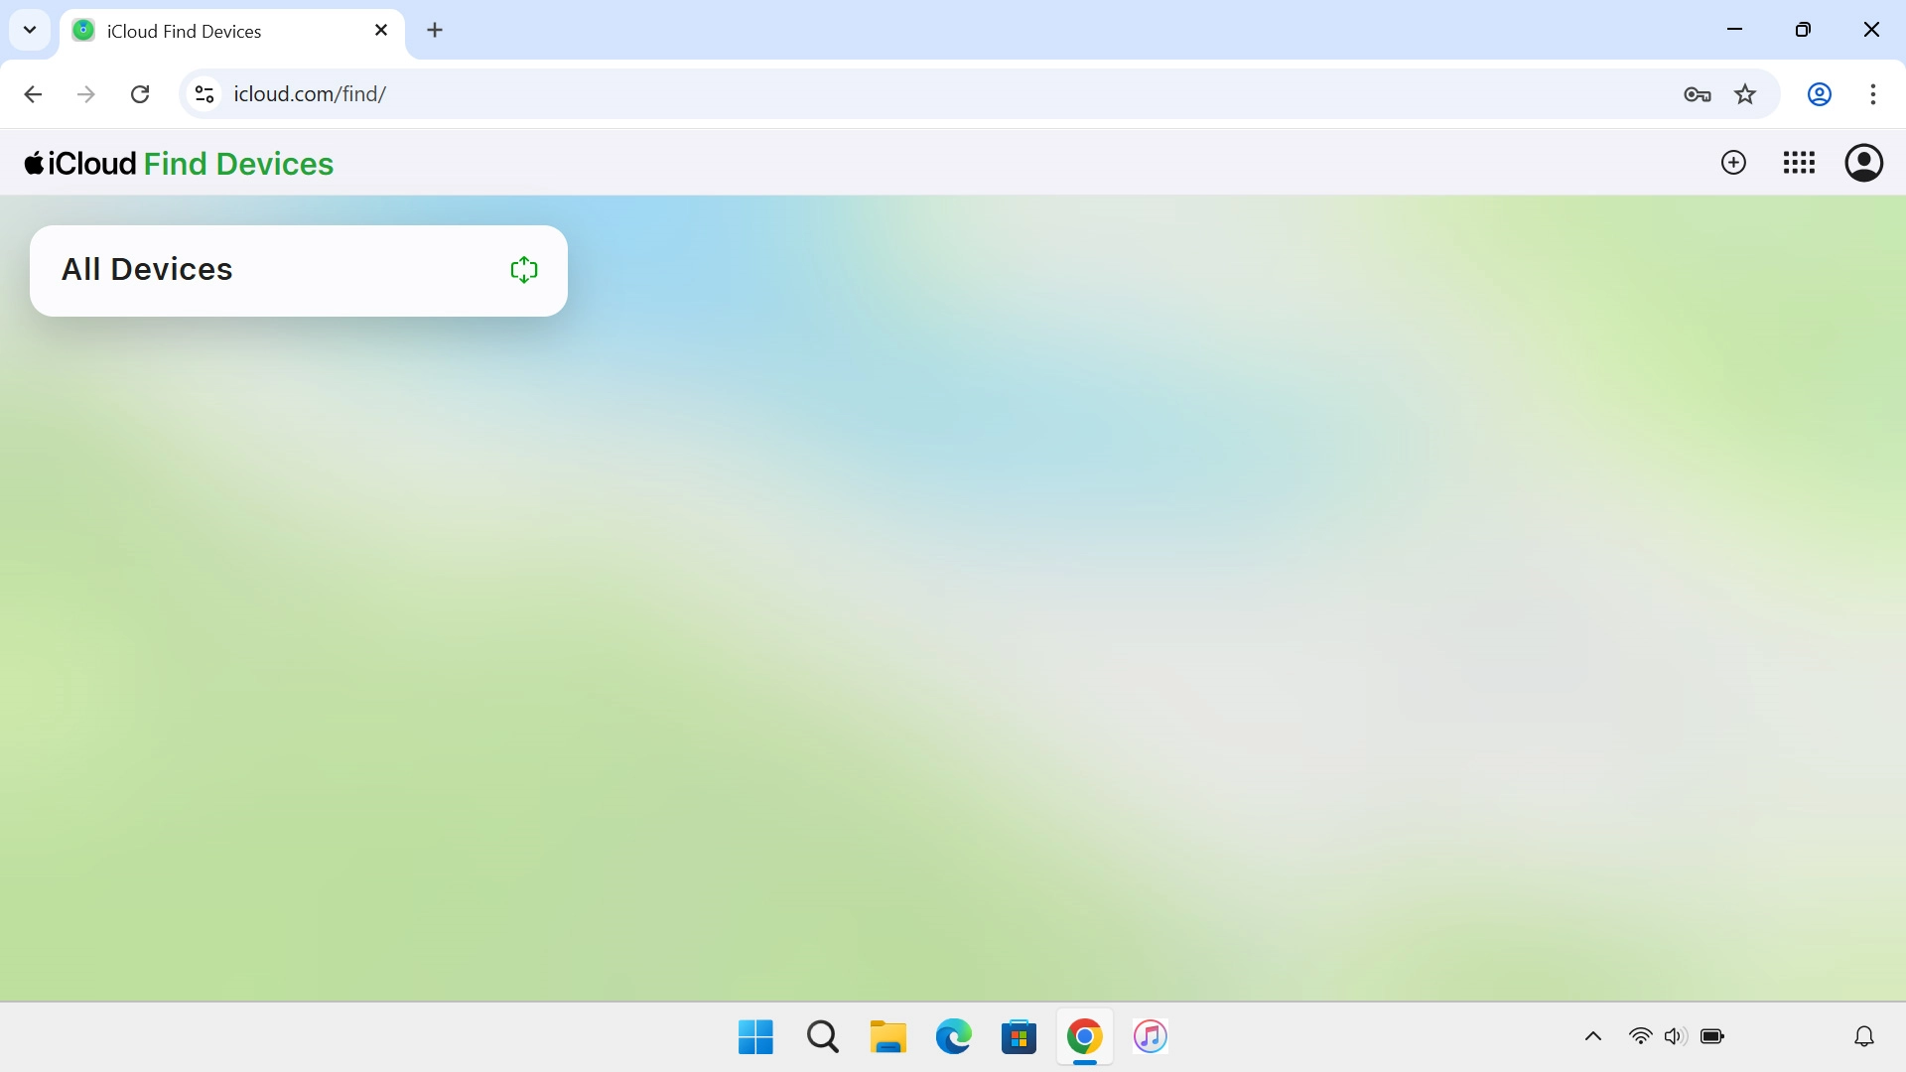The image size is (1906, 1072).
Task: Open Chrome's three-dot menu
Action: [x=1874, y=94]
